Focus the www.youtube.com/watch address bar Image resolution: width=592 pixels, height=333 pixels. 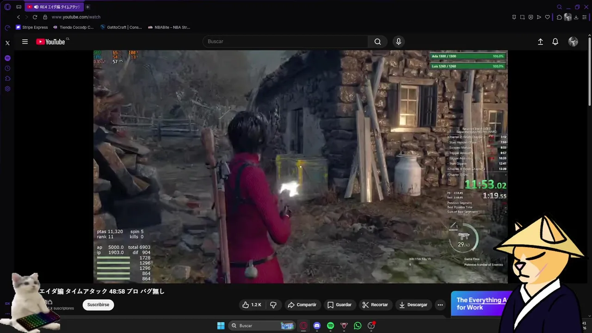(76, 17)
